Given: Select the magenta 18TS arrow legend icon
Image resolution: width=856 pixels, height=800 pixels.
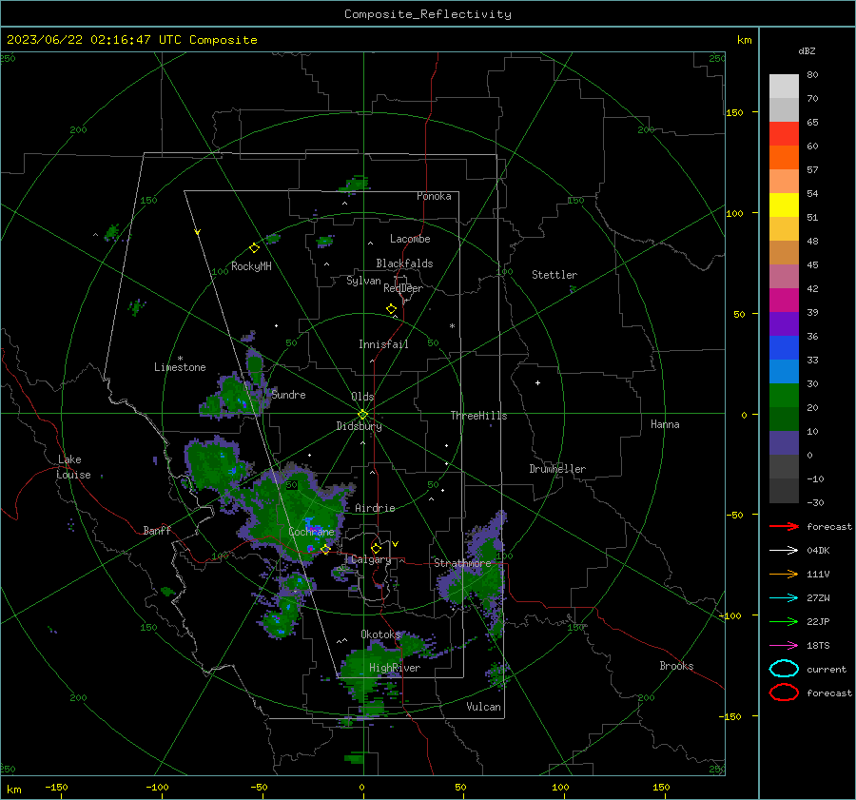Looking at the screenshot, I should click(784, 646).
